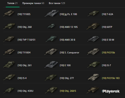Click the T-62A tank icon
The image size is (125, 98).
tap(93, 13)
